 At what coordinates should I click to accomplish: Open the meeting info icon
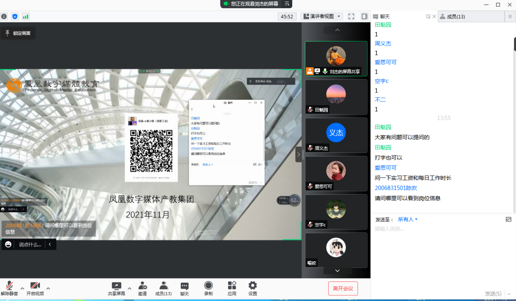point(4,17)
